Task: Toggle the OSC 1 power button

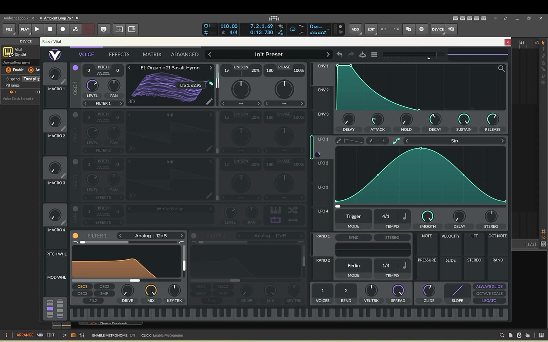Action: (75, 68)
